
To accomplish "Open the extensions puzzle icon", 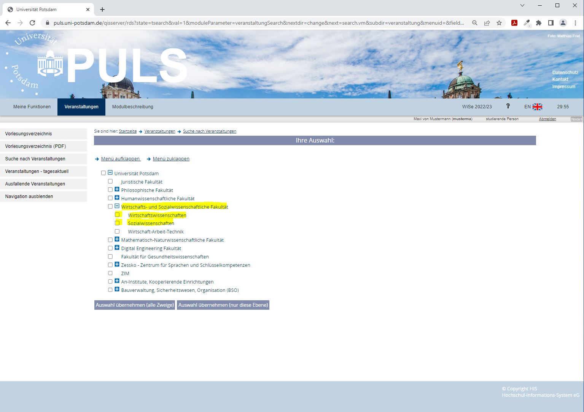I will click(539, 23).
